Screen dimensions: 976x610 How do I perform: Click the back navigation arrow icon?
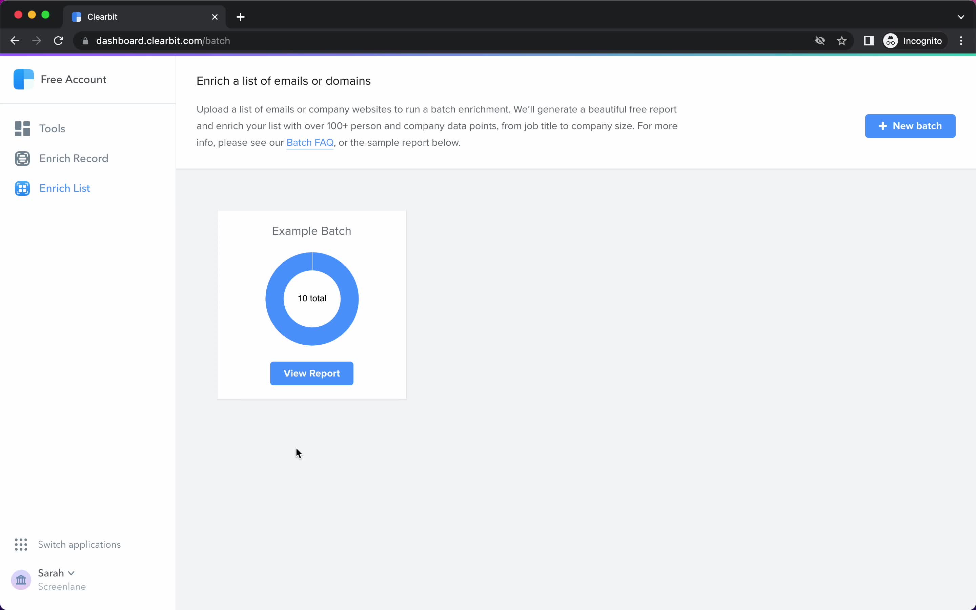[x=16, y=41]
